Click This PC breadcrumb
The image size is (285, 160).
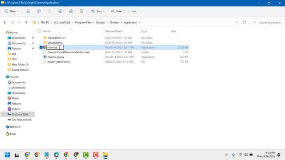coord(45,23)
